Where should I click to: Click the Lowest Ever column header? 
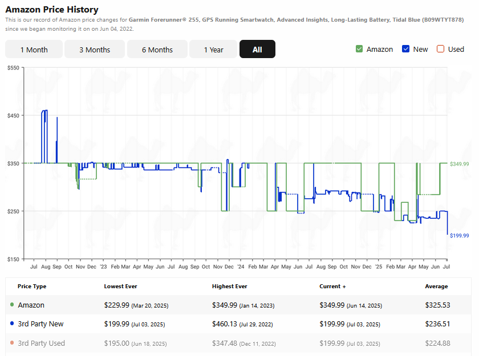click(x=120, y=286)
